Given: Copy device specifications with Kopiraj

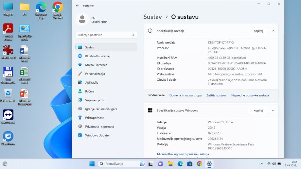Looking at the screenshot, I should point(258,31).
